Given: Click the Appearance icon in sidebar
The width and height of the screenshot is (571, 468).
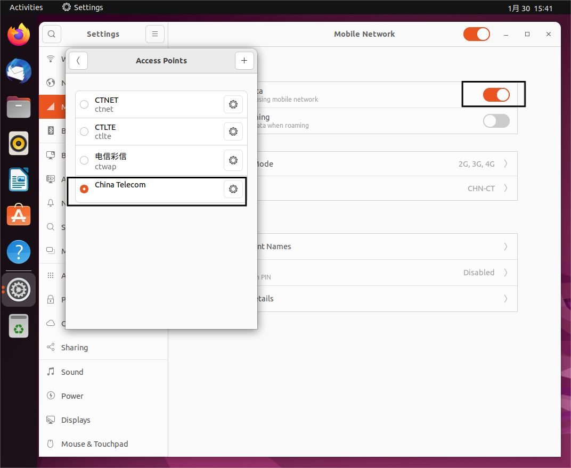Looking at the screenshot, I should (x=51, y=179).
